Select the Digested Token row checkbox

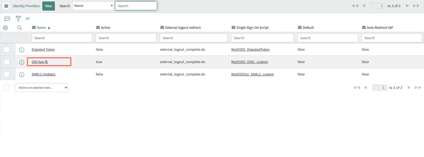(x=7, y=49)
